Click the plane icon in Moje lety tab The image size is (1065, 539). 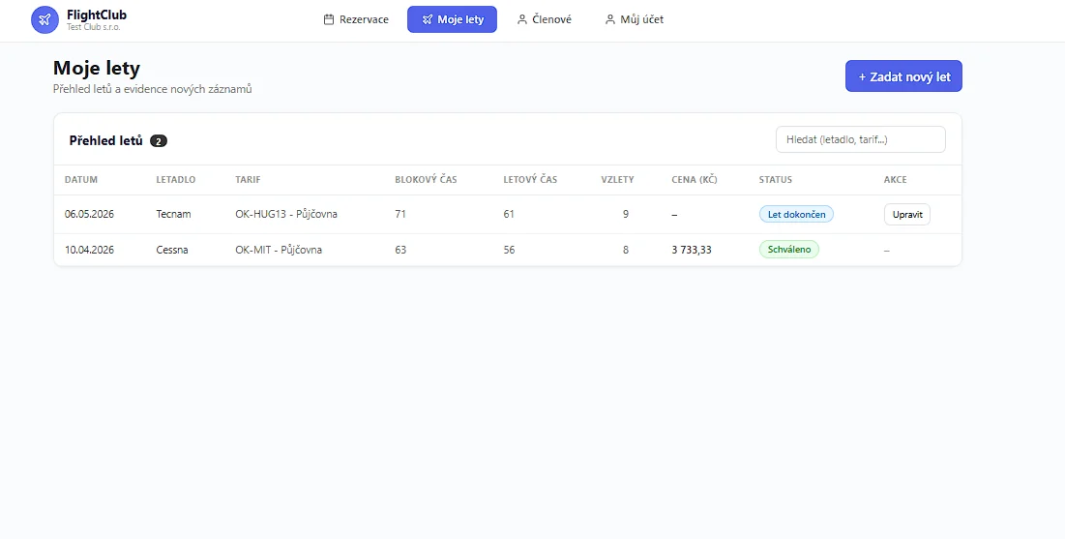[x=427, y=19]
